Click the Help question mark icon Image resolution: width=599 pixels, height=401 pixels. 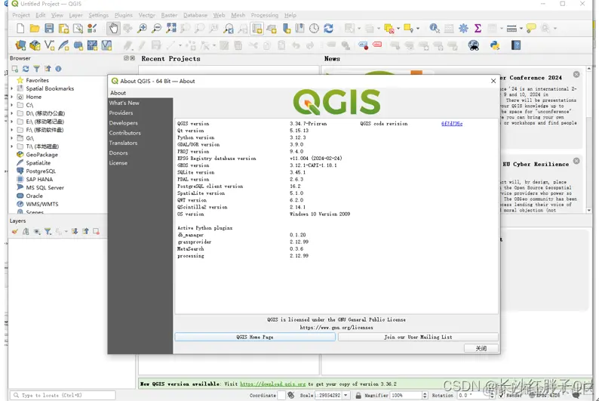(x=516, y=45)
